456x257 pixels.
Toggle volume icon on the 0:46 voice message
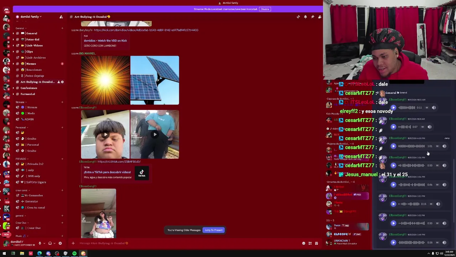coord(444,185)
